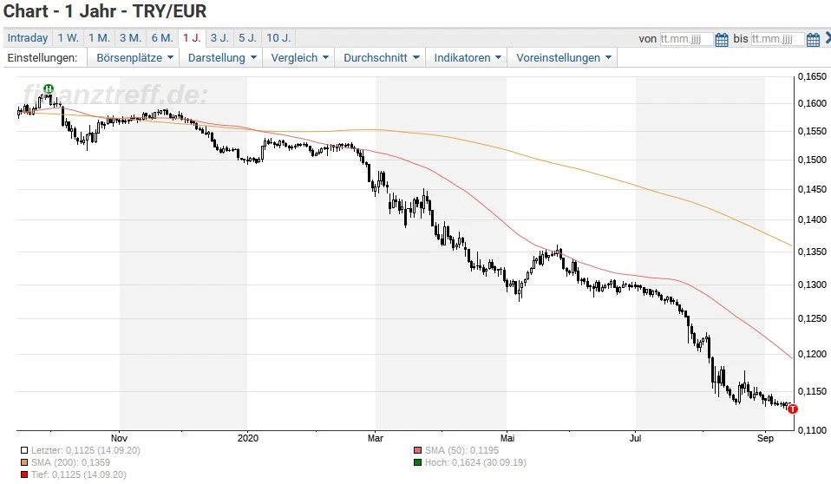Image resolution: width=831 pixels, height=484 pixels.
Task: Select the 10 J. time range
Action: coord(278,38)
